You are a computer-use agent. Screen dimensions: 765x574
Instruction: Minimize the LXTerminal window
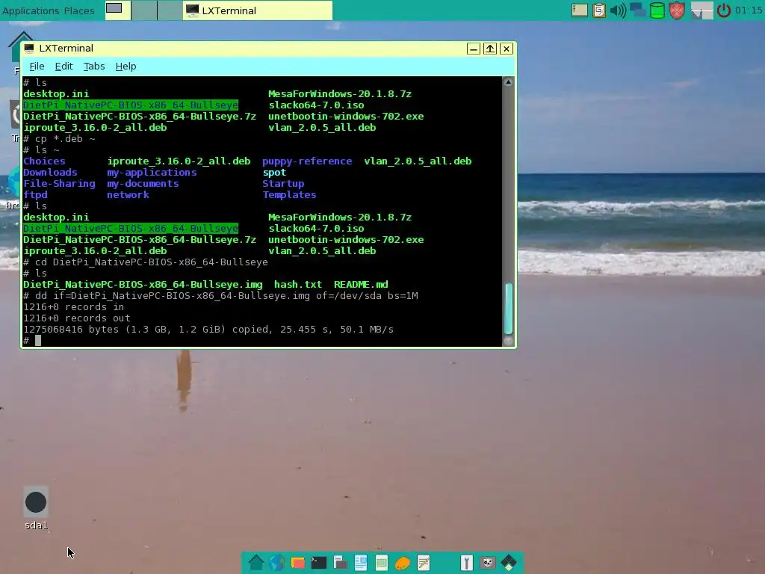click(473, 49)
